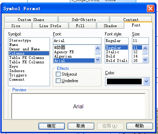Select Italic font style

[117, 52]
